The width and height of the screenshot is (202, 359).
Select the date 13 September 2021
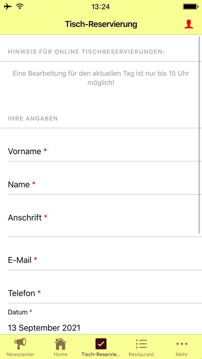click(x=44, y=328)
